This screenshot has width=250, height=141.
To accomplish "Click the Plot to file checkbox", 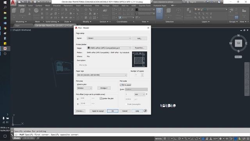I will point(78,65).
